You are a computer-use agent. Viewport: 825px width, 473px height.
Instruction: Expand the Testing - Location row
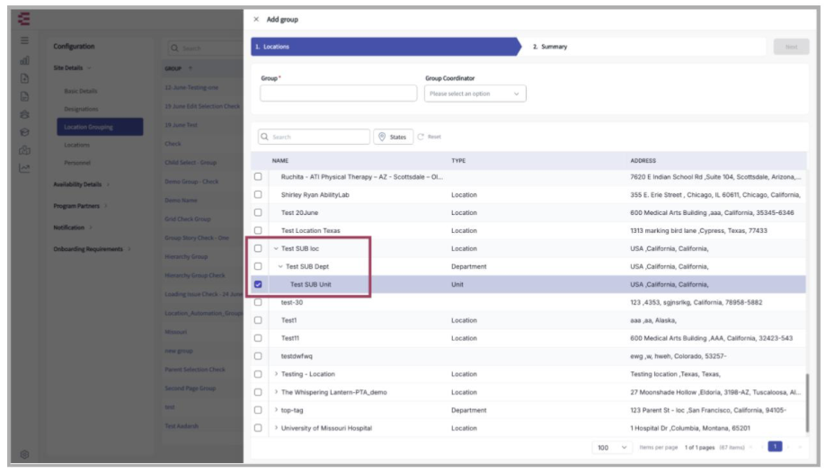pos(277,374)
